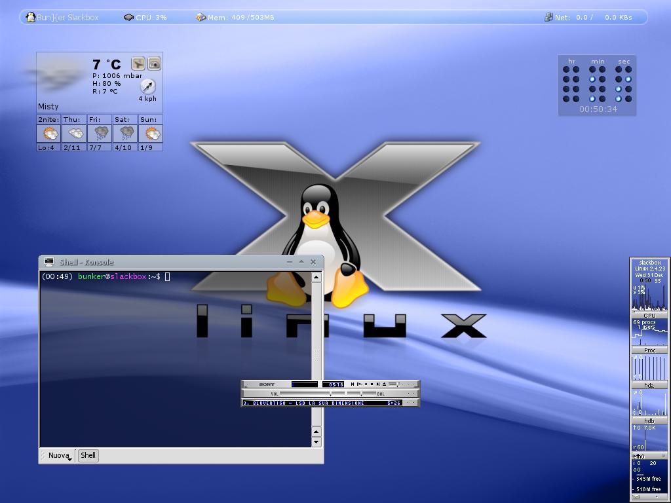Select the Shell tab in Konsole
Image resolution: width=671 pixels, height=503 pixels.
(x=88, y=455)
